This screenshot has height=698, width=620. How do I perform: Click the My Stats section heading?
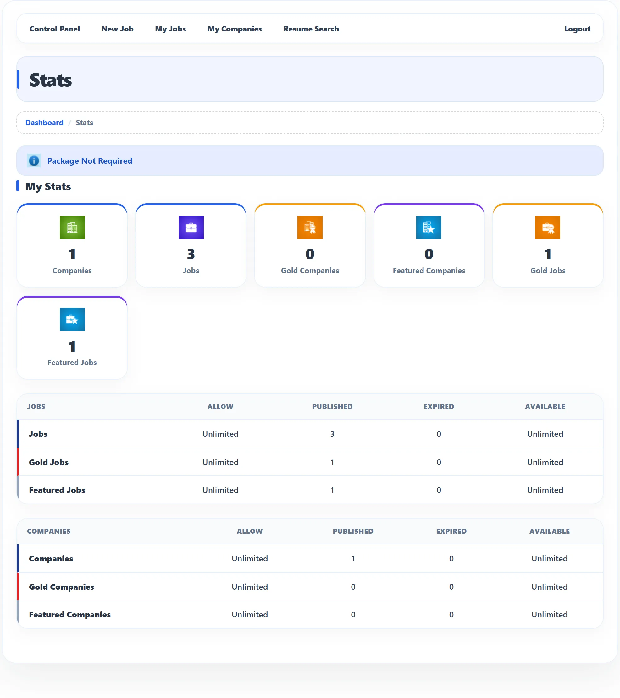click(x=48, y=186)
